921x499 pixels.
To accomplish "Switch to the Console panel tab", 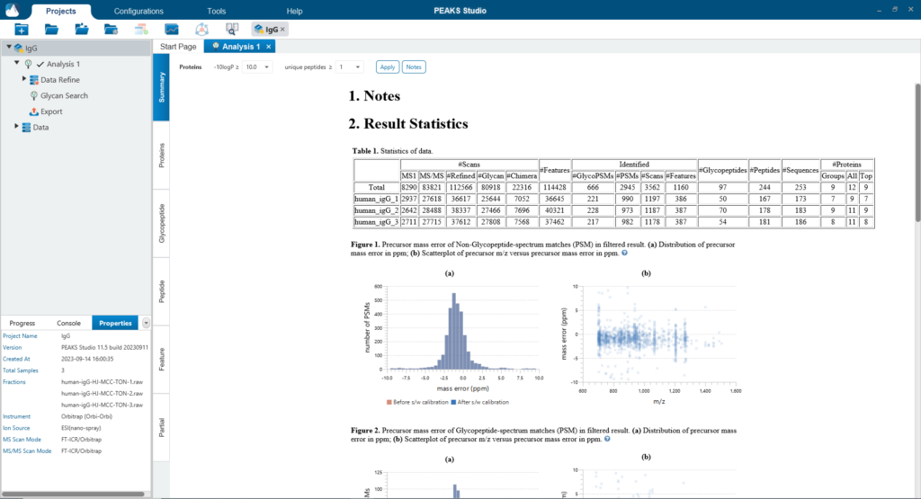I will 68,323.
